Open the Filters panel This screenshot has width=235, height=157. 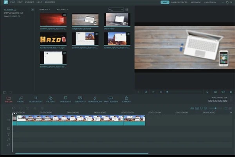click(51, 99)
